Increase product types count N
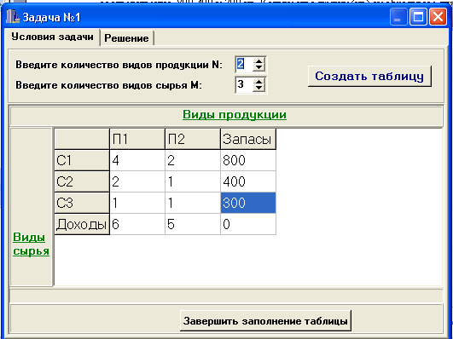The image size is (453, 339). pos(258,60)
